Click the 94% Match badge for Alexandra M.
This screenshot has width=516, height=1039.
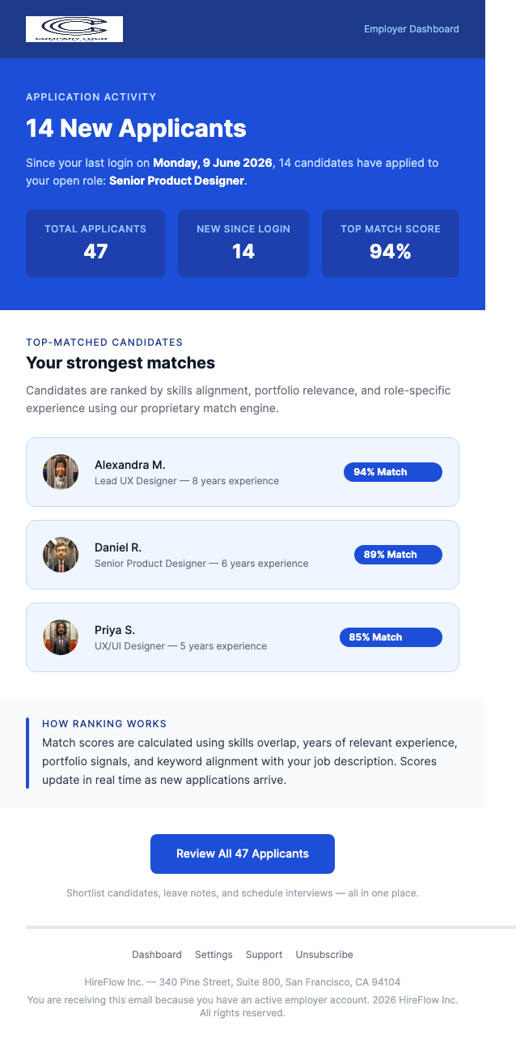(392, 471)
